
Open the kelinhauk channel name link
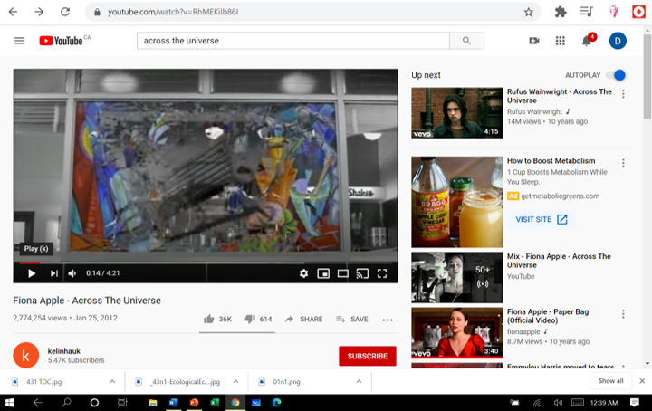coord(64,351)
